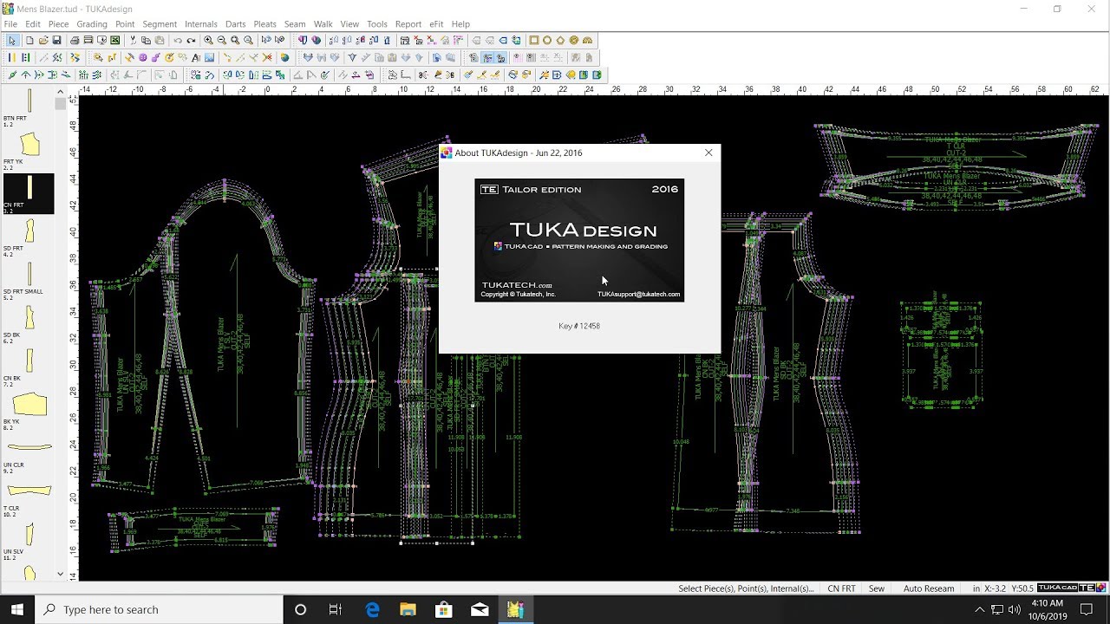The height and width of the screenshot is (624, 1110).
Task: Click Auto Reseam in the status bar
Action: [x=929, y=588]
